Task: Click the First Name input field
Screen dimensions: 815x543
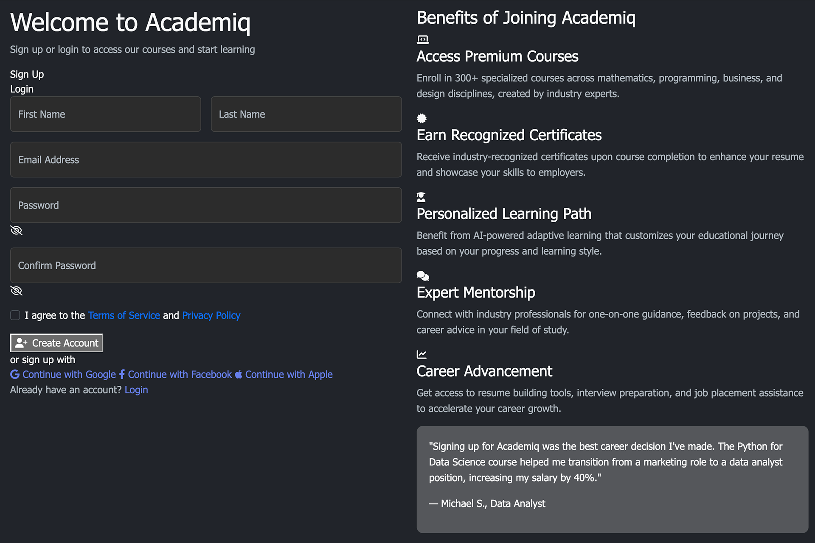Action: [105, 114]
